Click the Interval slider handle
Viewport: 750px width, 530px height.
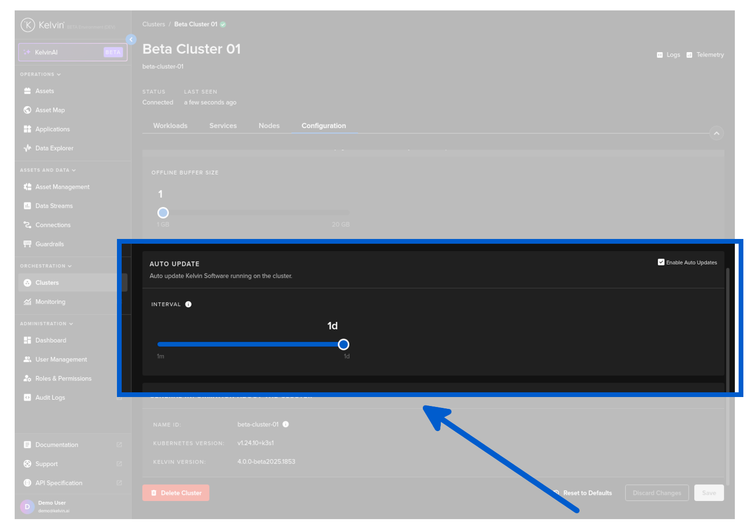point(344,344)
